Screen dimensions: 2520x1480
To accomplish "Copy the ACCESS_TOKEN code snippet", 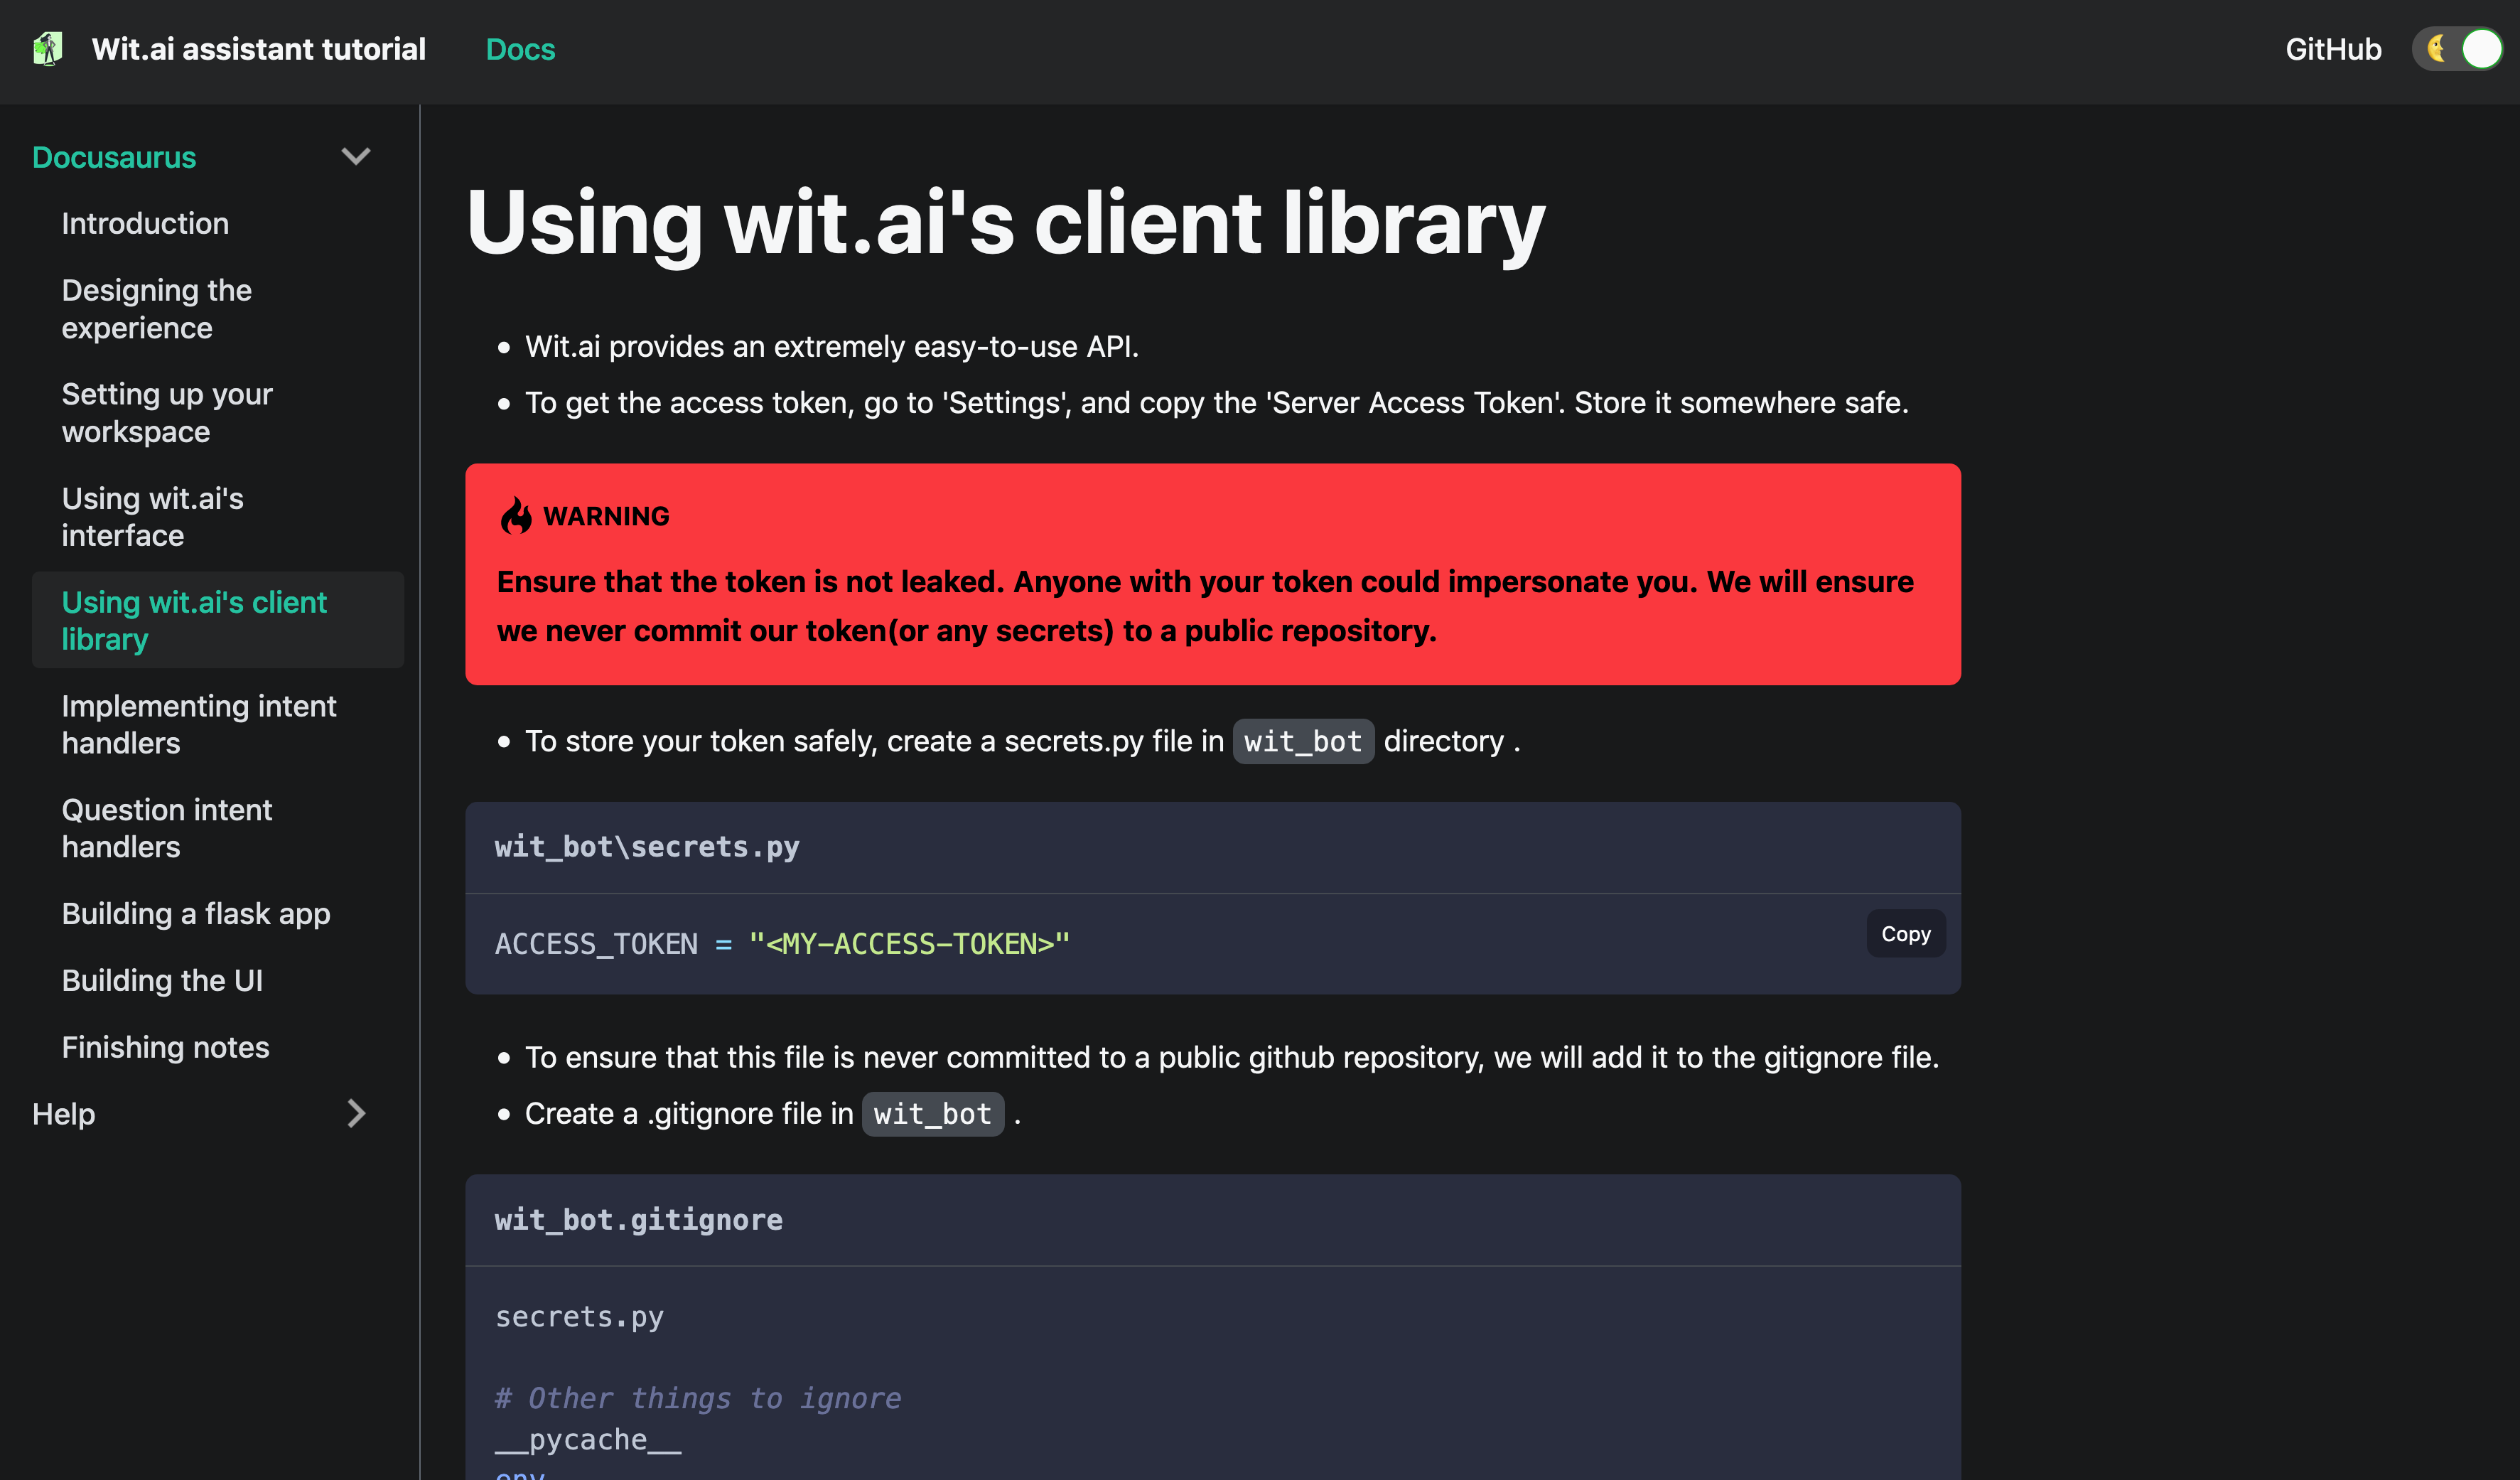I will [1905, 933].
